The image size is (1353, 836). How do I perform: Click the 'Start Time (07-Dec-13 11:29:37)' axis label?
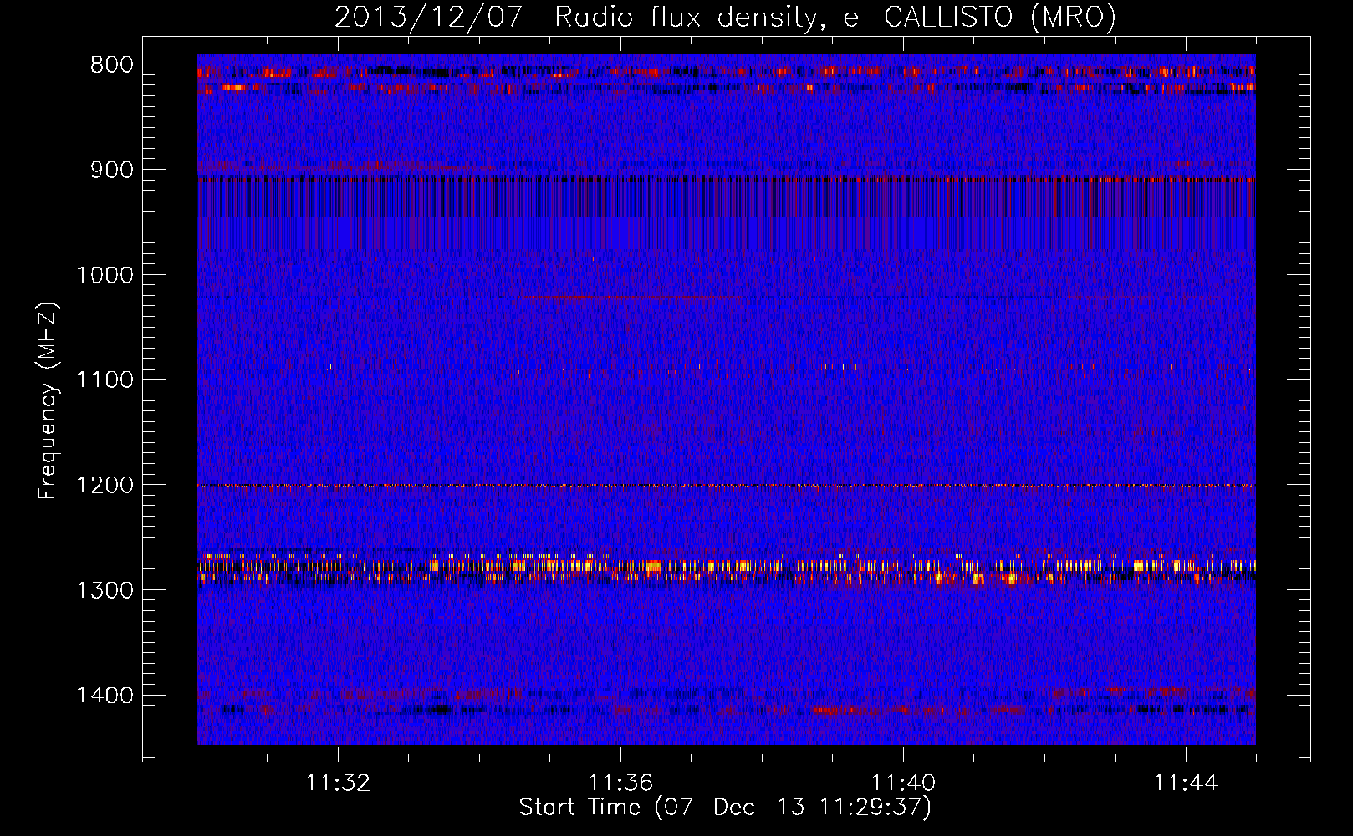pyautogui.click(x=725, y=808)
